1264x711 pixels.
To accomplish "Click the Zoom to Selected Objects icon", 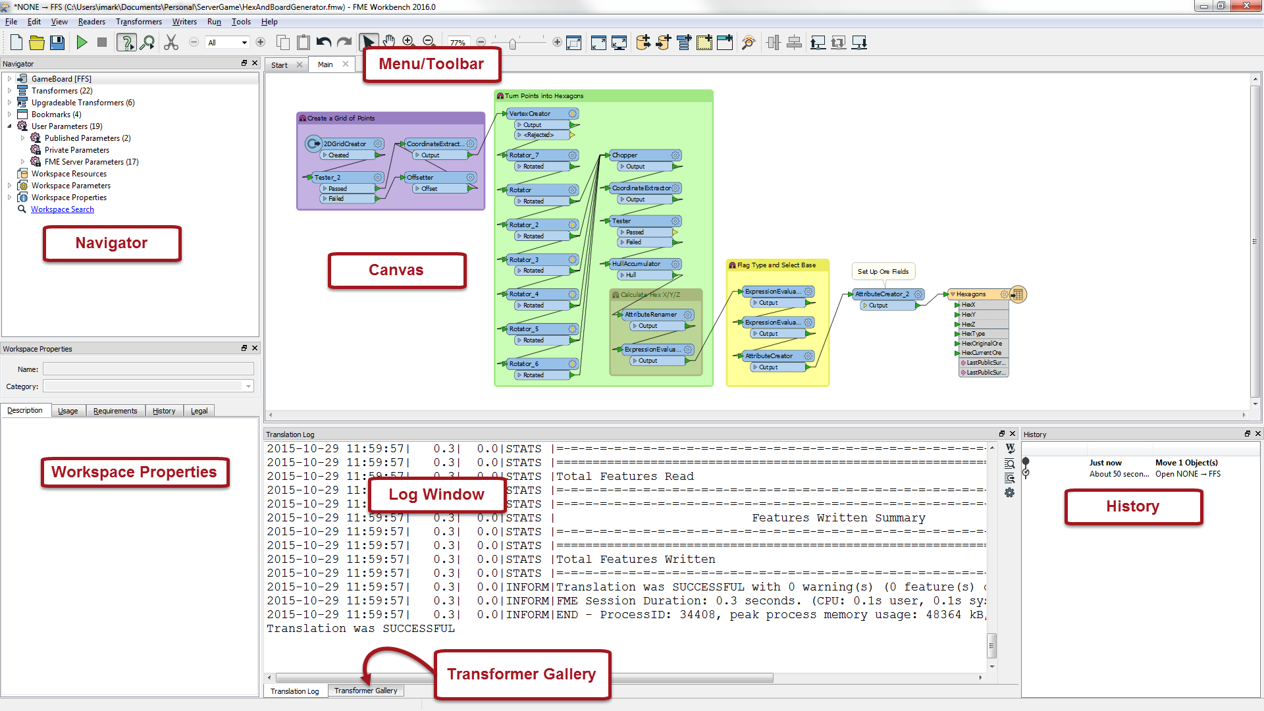I will (574, 43).
